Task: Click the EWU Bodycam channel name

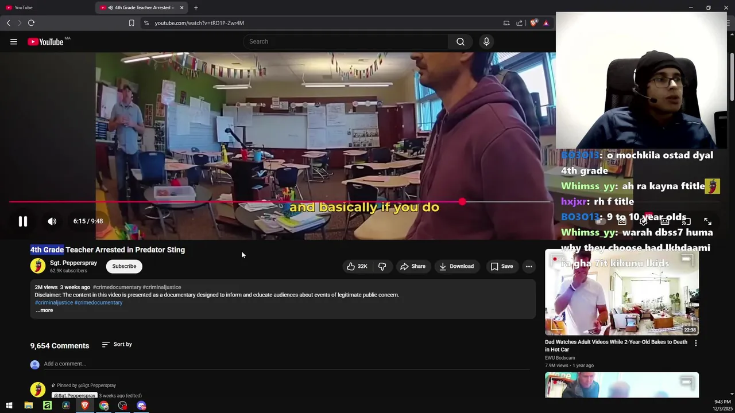Action: (x=560, y=358)
